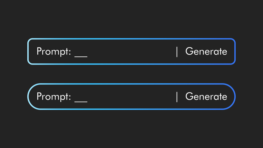
Task: Place cursor on the underscore placeholder in the pill-shaped bar
Action: (81, 101)
